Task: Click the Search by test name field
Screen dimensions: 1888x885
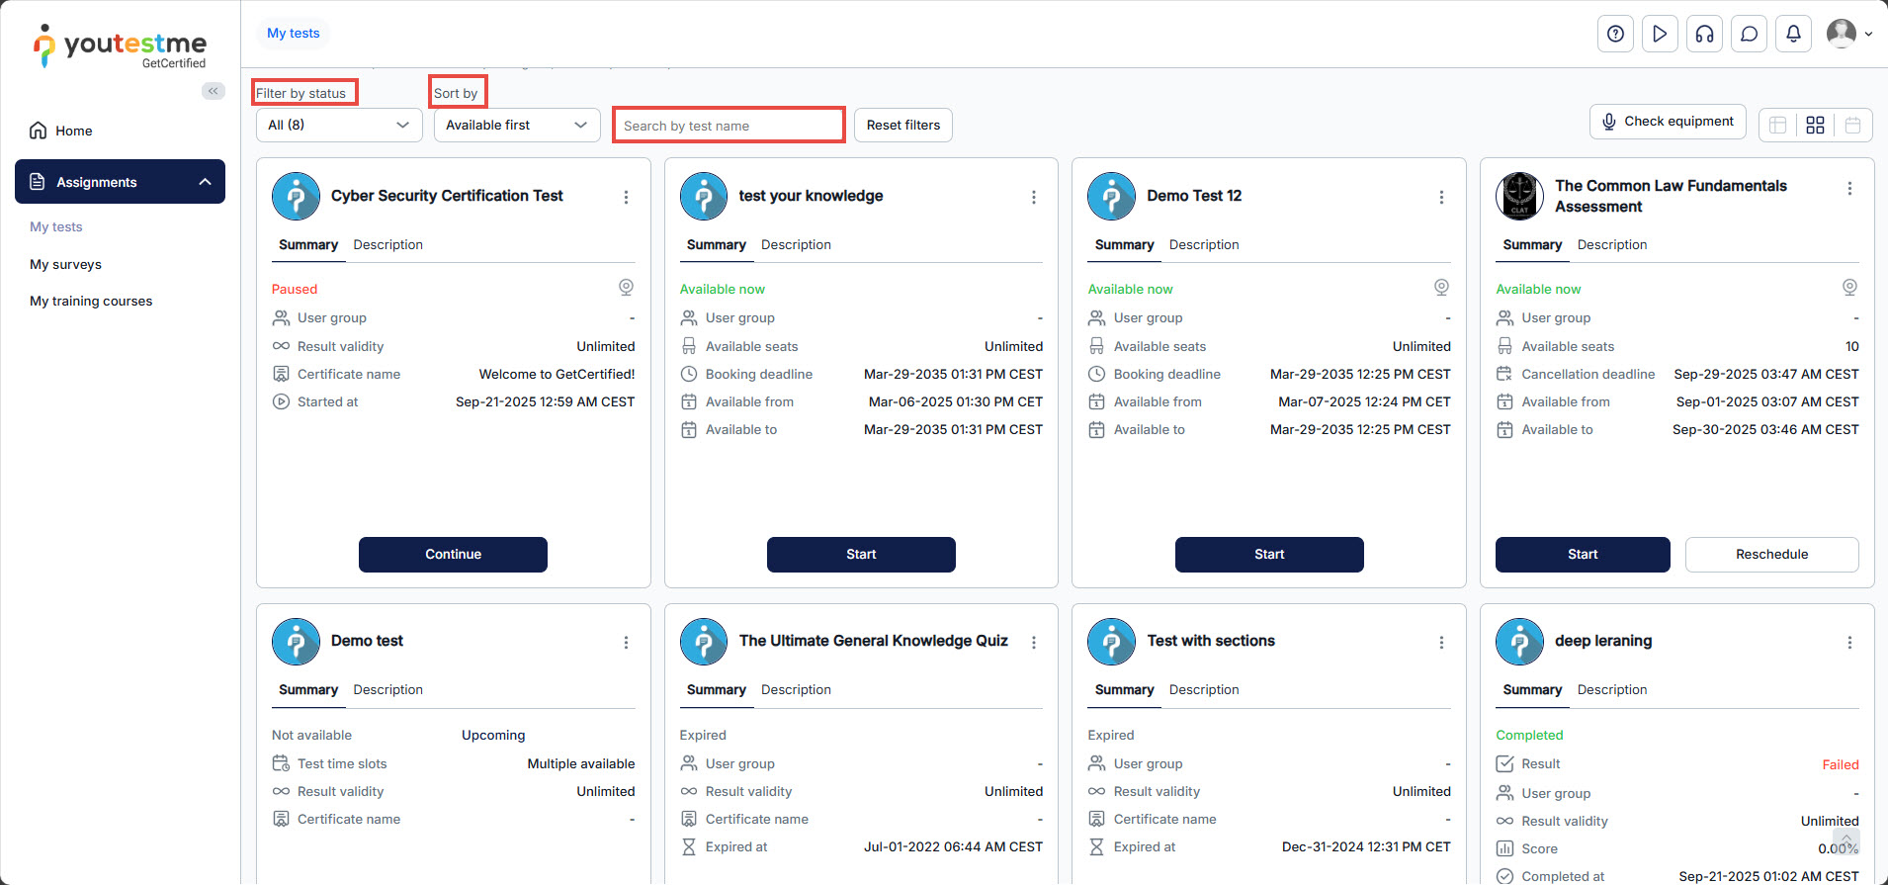Action: point(728,126)
